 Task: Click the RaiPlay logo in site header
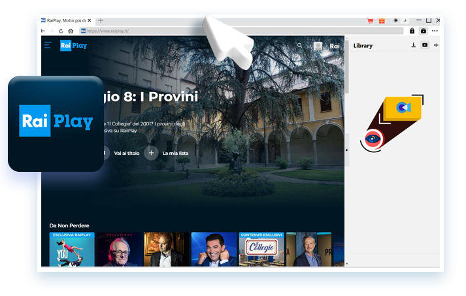pos(73,46)
